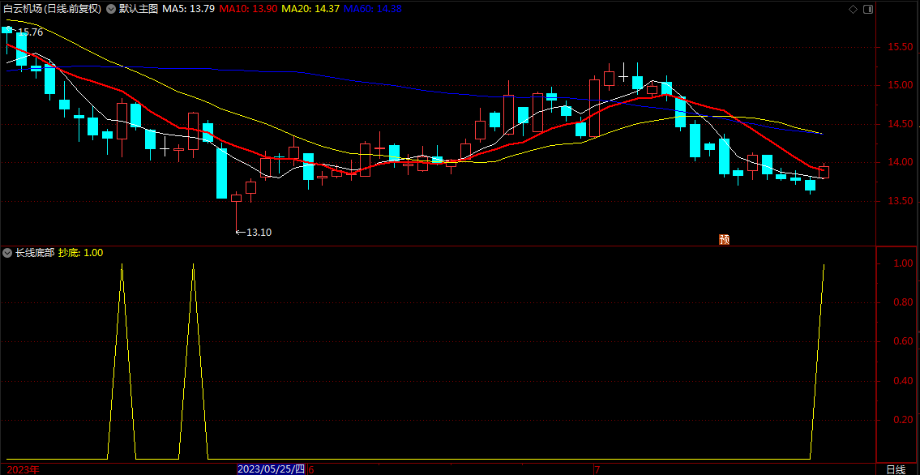This screenshot has width=920, height=475.
Task: Click the 13.50 price axis label
Action: pos(900,201)
